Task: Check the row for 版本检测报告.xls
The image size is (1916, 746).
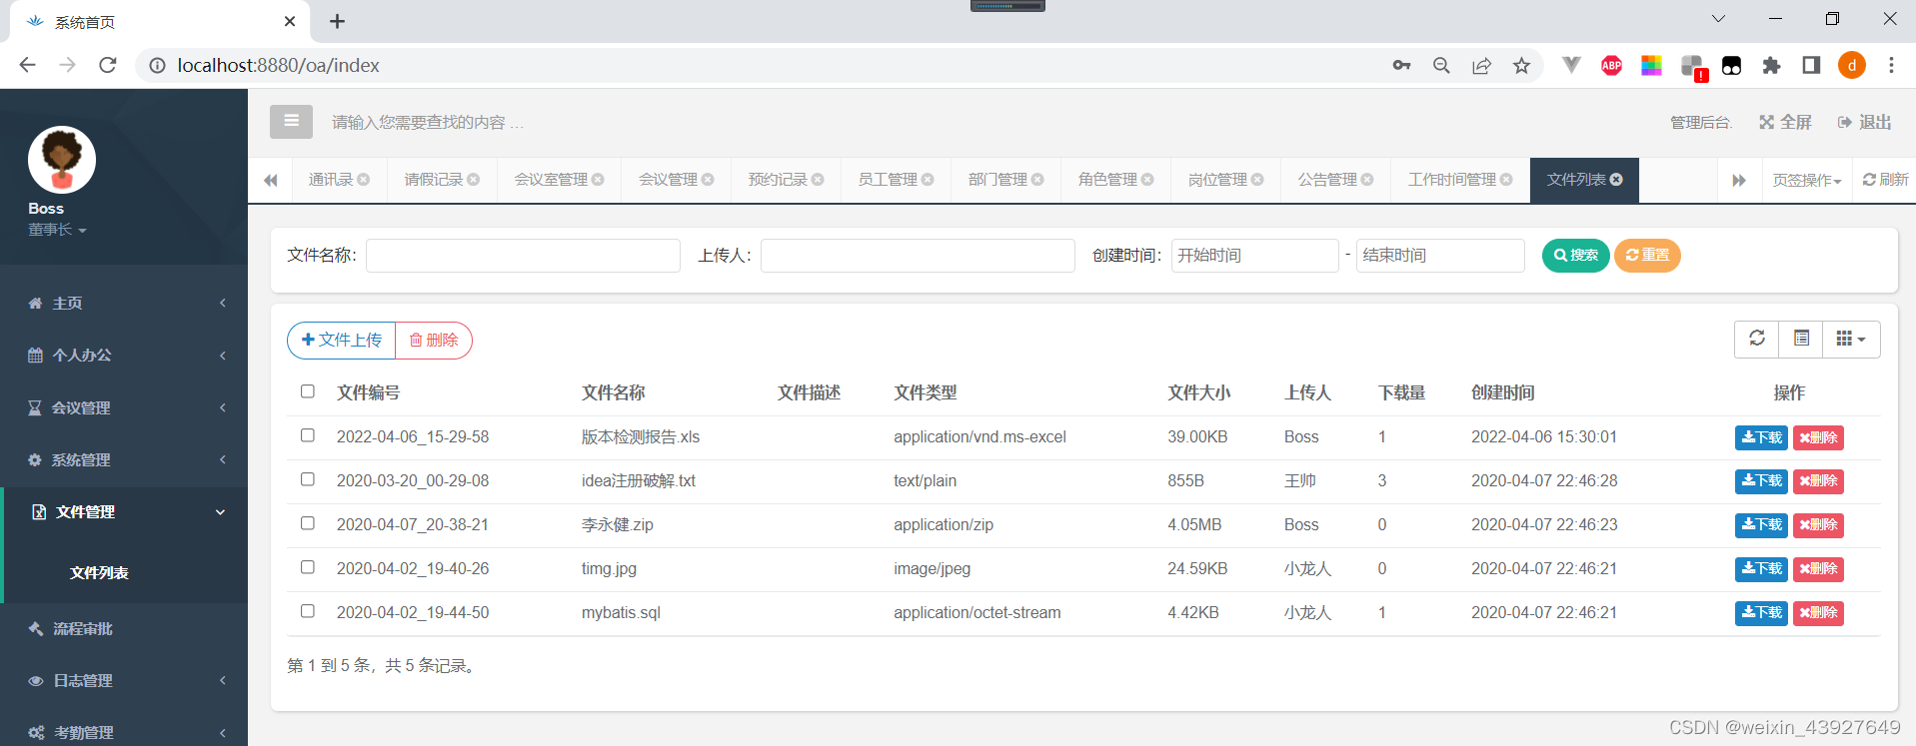Action: [308, 435]
